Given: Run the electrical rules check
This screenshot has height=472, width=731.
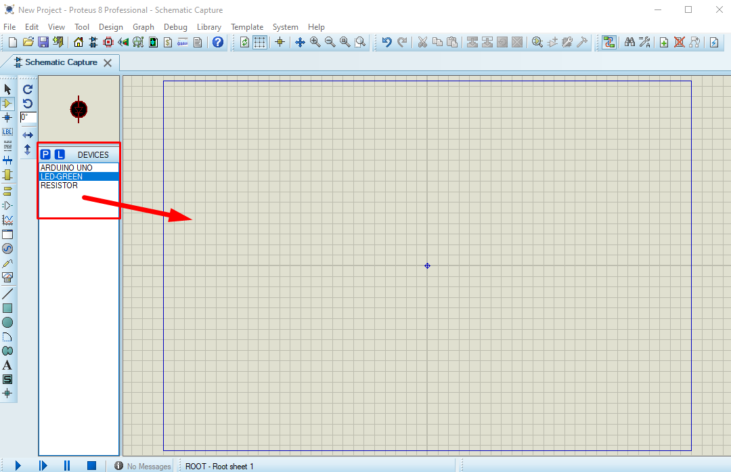Looking at the screenshot, I should 714,43.
